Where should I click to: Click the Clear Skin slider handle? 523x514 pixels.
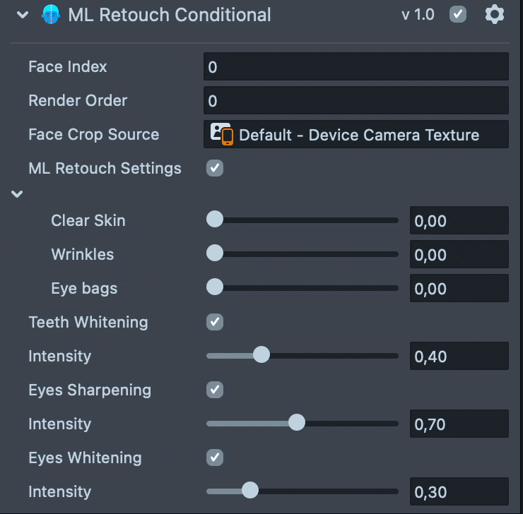click(x=215, y=220)
